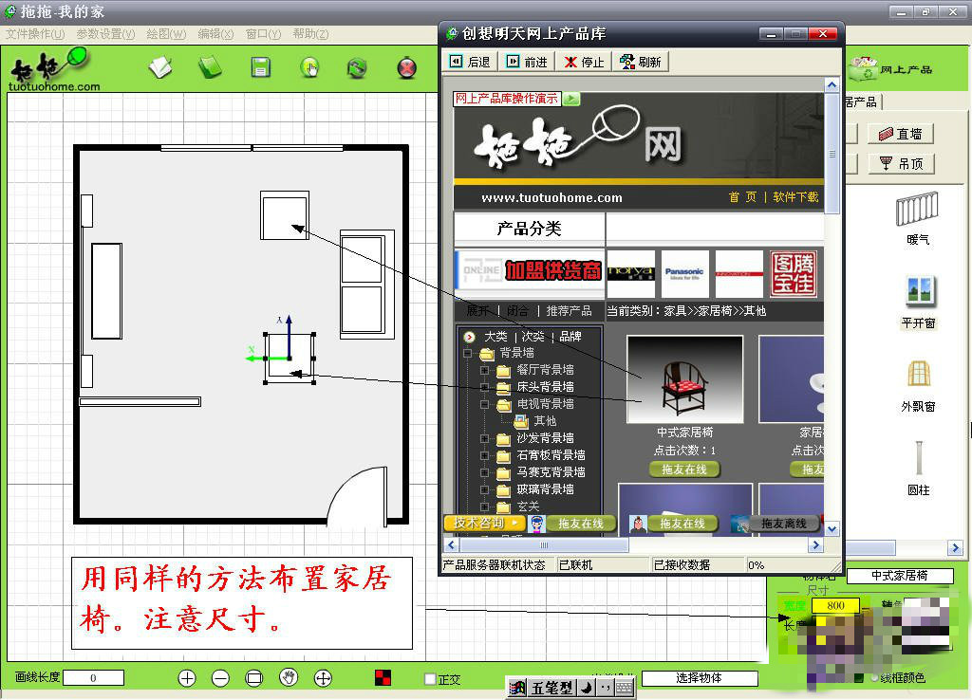Screen dimensions: 972x700
Task: Click the girl avatar beside 拖友在线
Action: [x=537, y=525]
